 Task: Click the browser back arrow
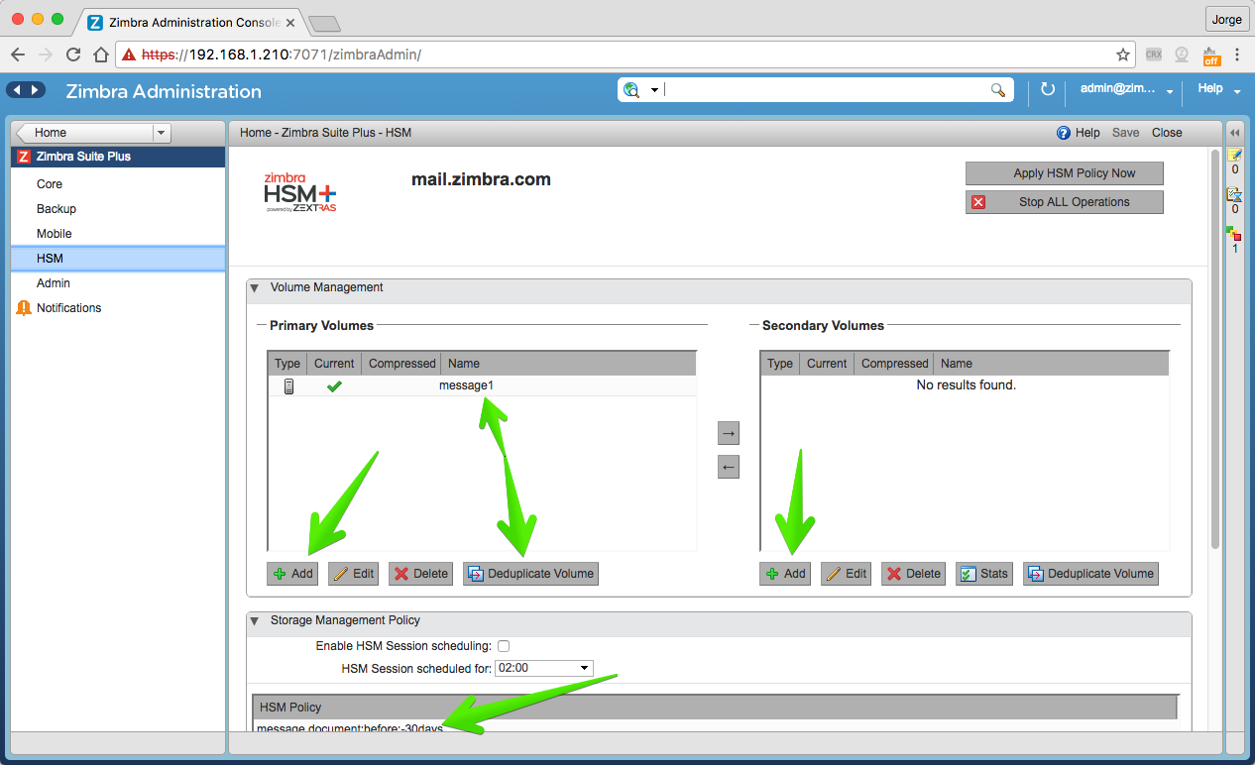coord(17,55)
